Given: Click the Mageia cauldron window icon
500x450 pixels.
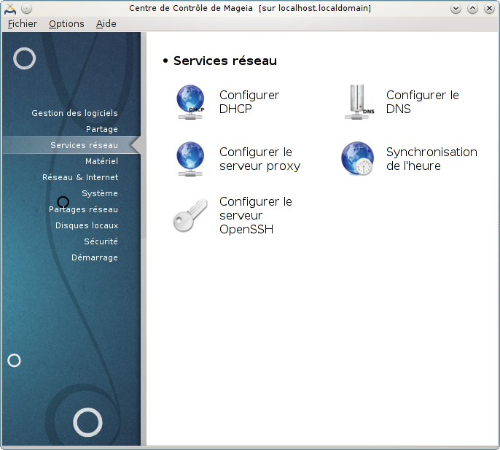Looking at the screenshot, I should coord(10,9).
